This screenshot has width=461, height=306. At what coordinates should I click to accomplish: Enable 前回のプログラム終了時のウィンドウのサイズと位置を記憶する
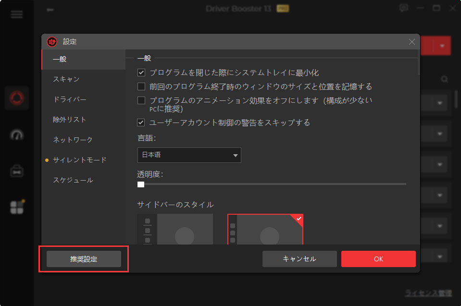click(141, 86)
